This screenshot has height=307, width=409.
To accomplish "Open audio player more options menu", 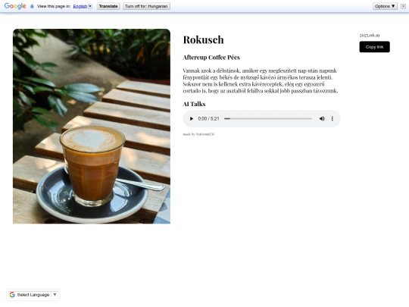I will 332,119.
